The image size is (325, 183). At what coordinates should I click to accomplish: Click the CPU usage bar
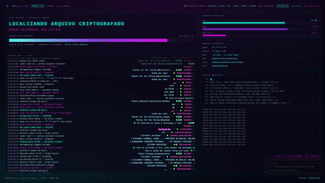pos(260,23)
